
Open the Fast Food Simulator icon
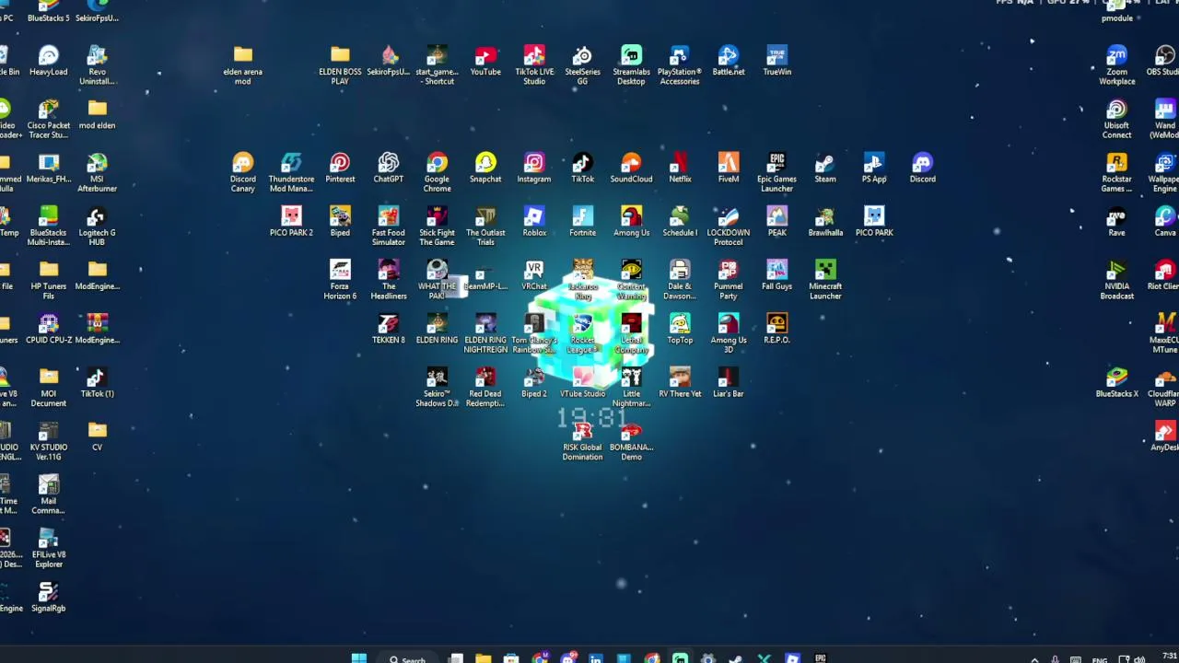click(389, 226)
